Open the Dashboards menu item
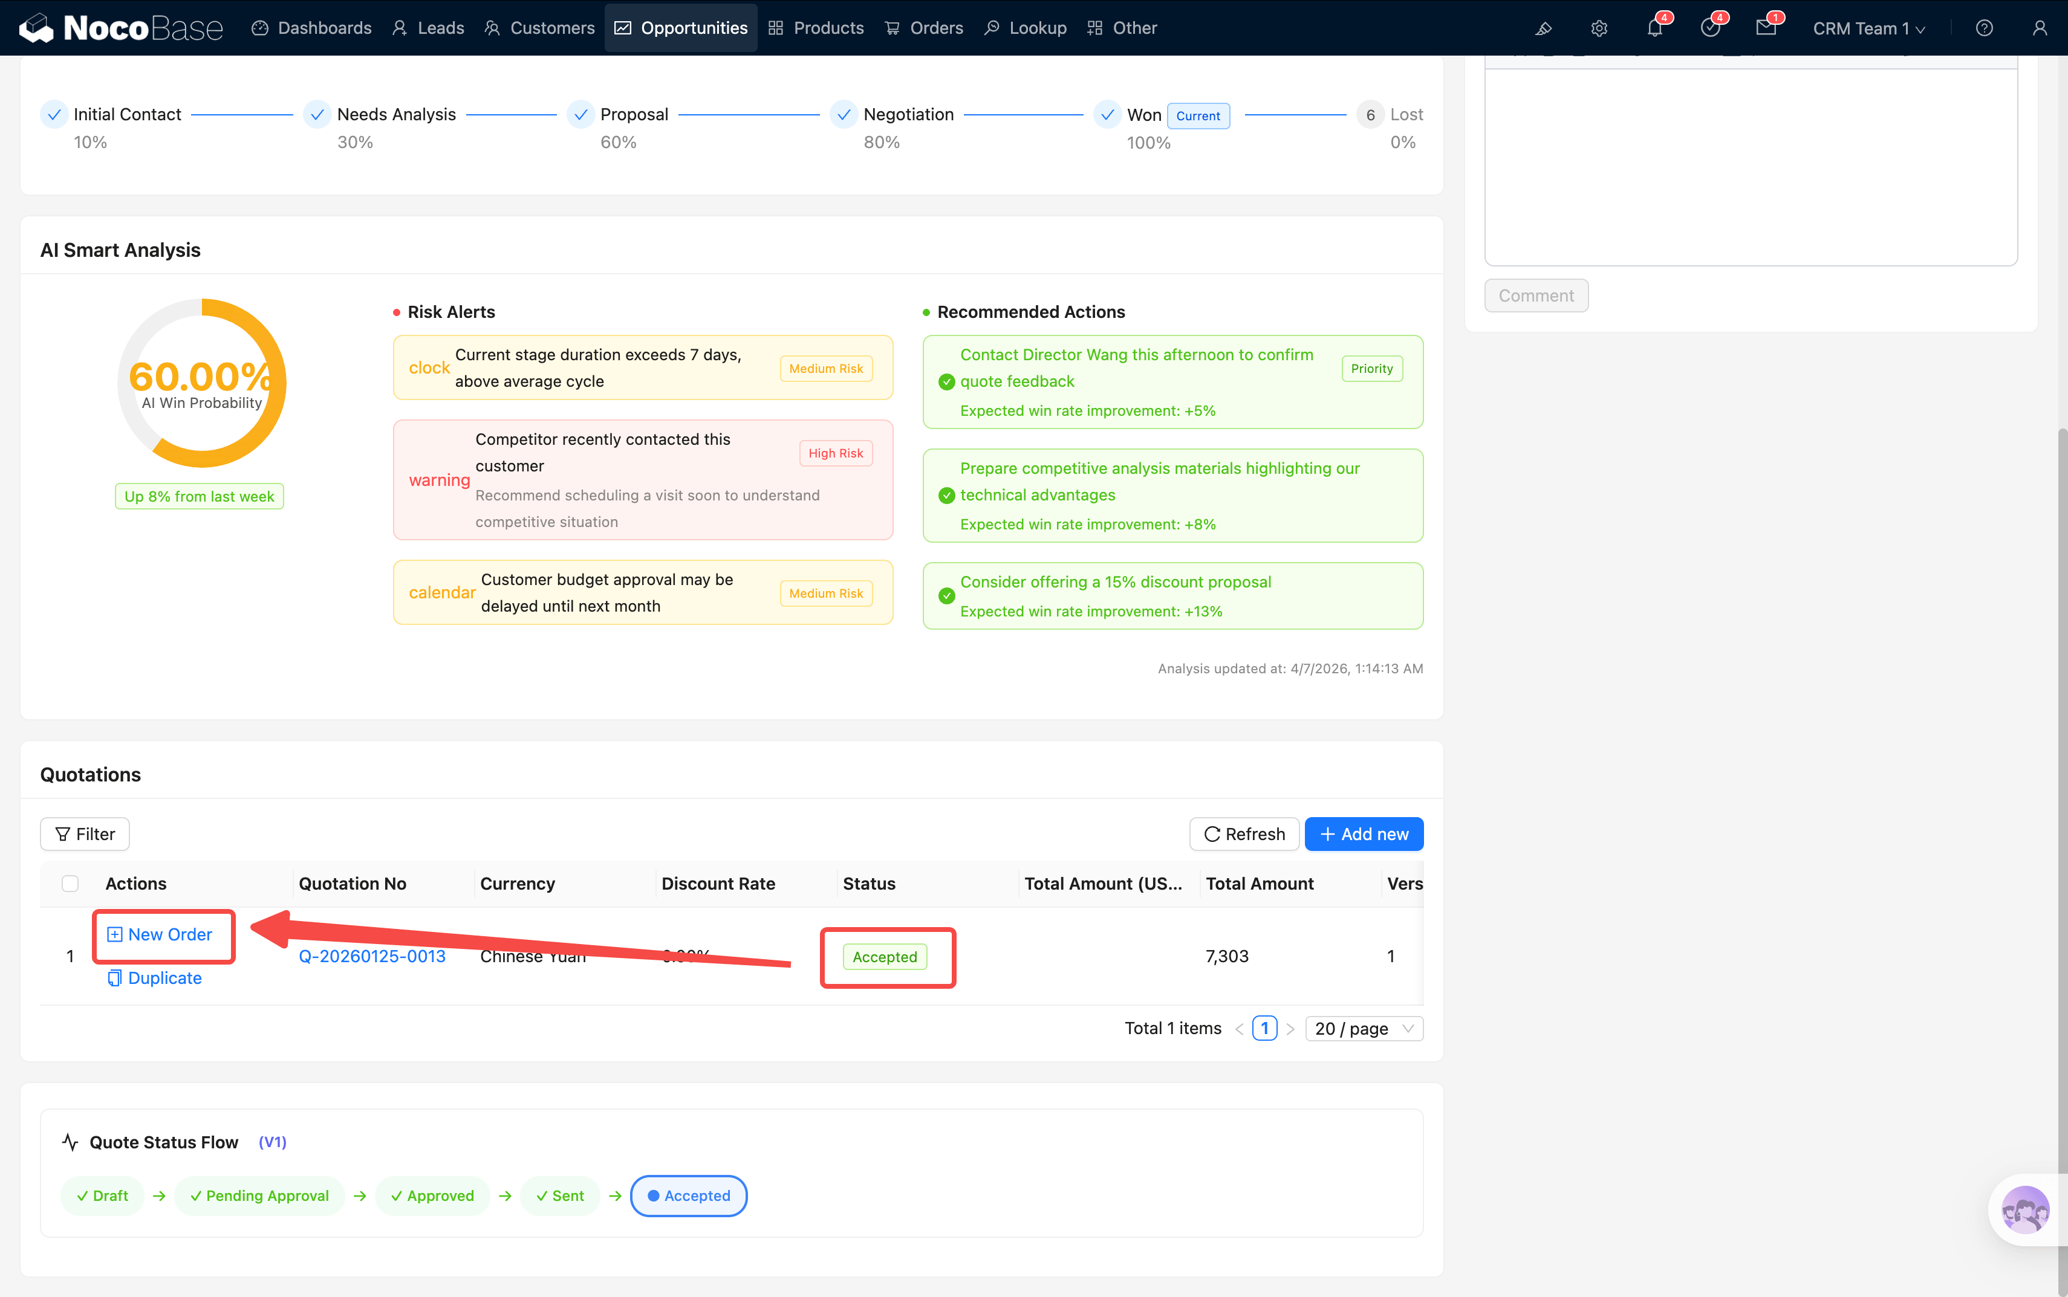Viewport: 2068px width, 1297px height. coord(313,28)
